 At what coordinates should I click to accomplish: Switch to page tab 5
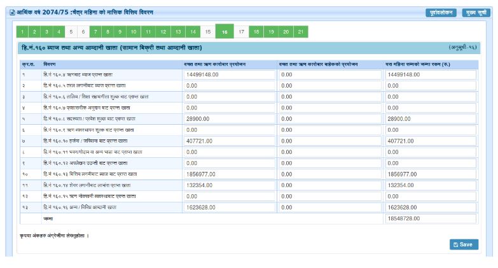[71, 32]
